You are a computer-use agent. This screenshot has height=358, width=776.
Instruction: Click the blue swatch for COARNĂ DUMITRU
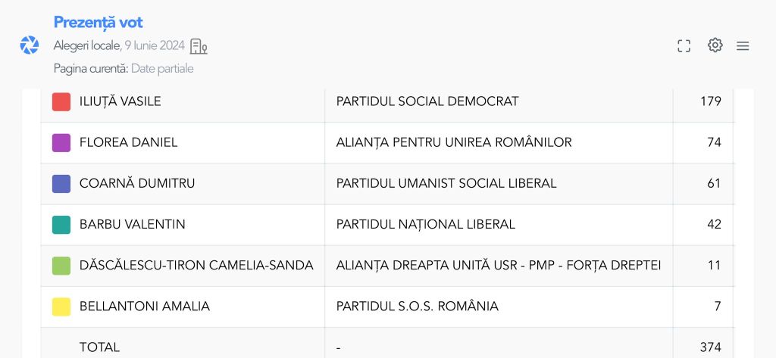61,183
